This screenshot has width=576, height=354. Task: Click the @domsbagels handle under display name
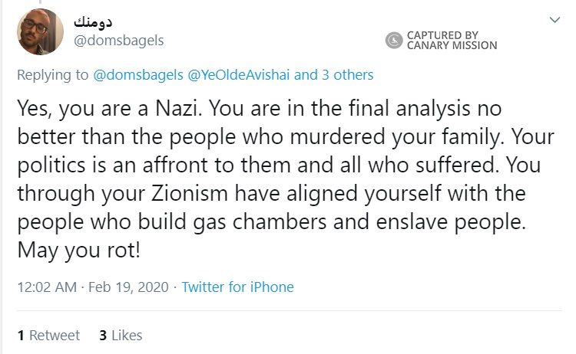pos(118,40)
